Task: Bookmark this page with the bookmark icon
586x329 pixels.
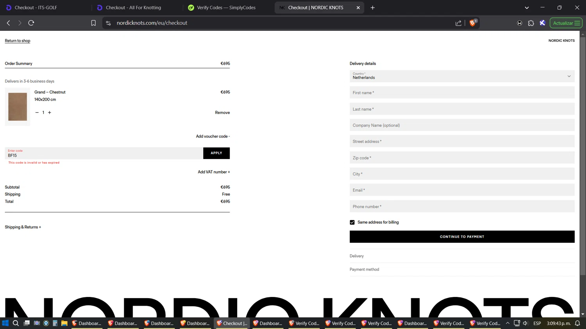Action: (x=93, y=23)
